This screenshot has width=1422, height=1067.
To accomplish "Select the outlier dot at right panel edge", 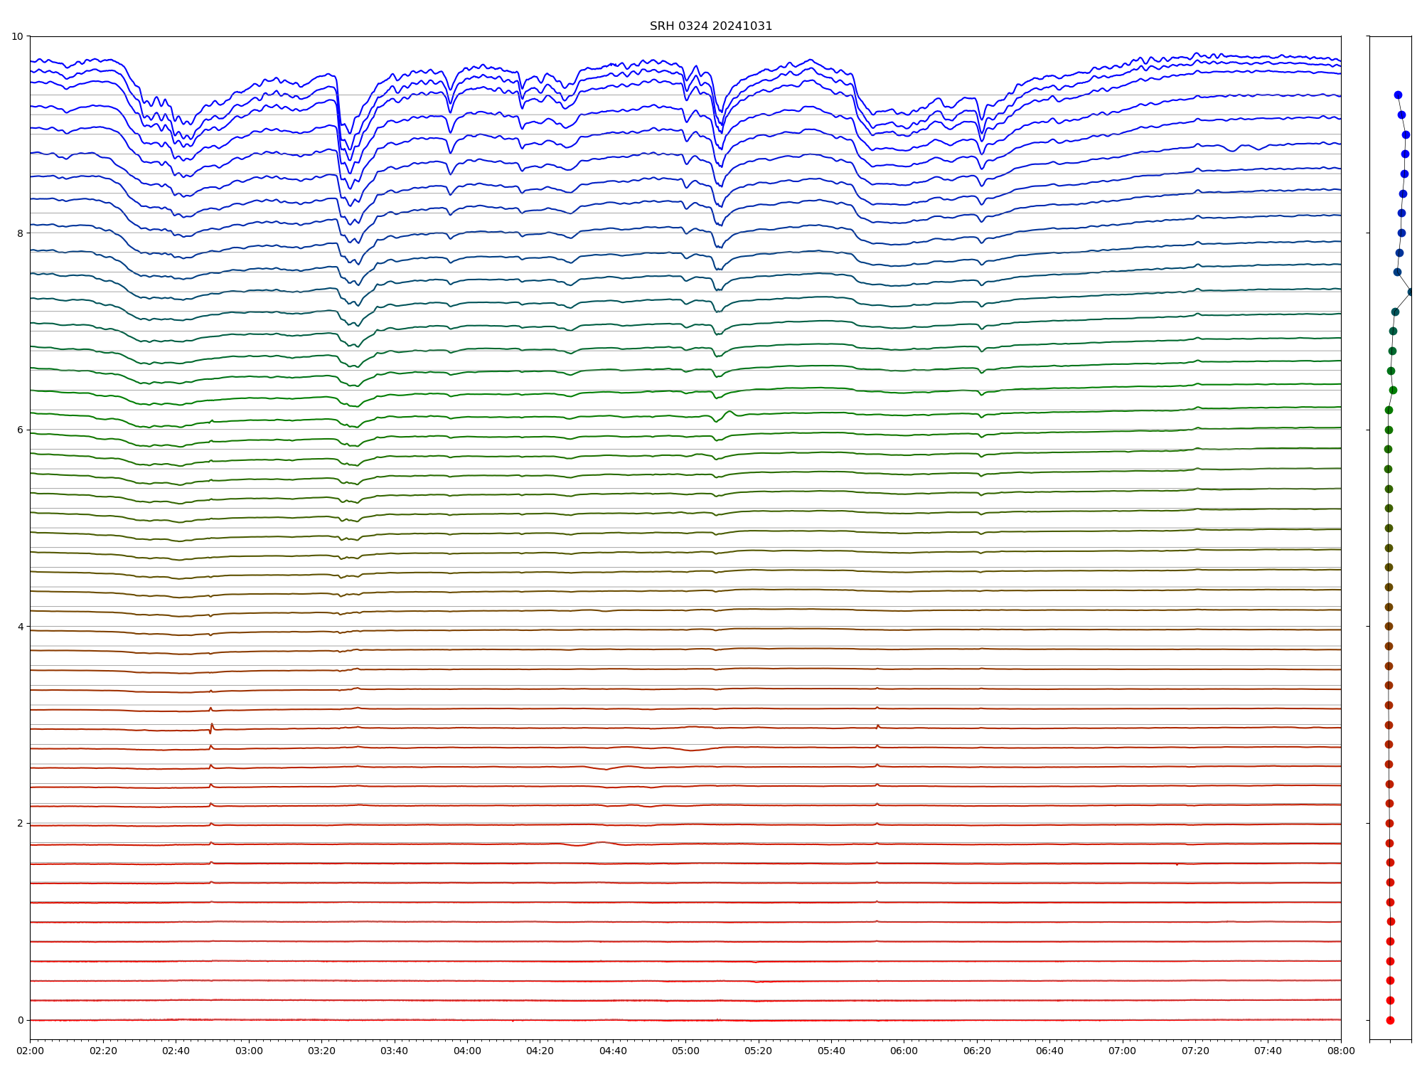I will [1411, 292].
